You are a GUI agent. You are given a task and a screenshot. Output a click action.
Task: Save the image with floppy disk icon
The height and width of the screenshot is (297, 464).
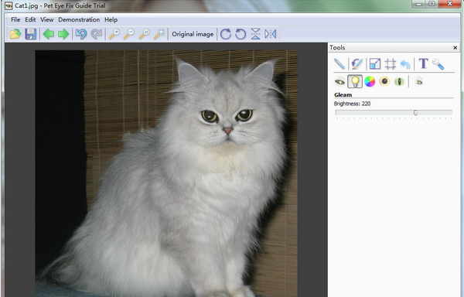(x=30, y=34)
